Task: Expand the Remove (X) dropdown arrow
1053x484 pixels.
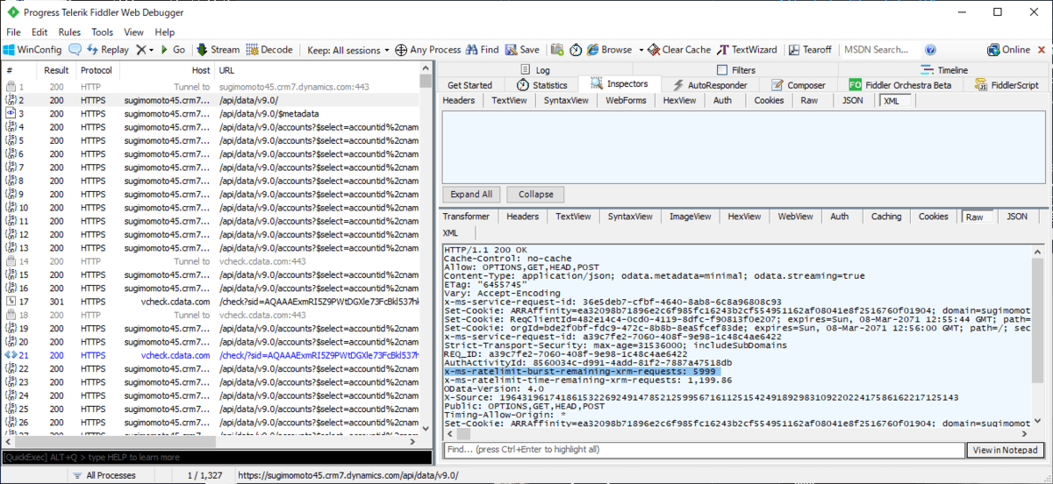Action: point(151,50)
